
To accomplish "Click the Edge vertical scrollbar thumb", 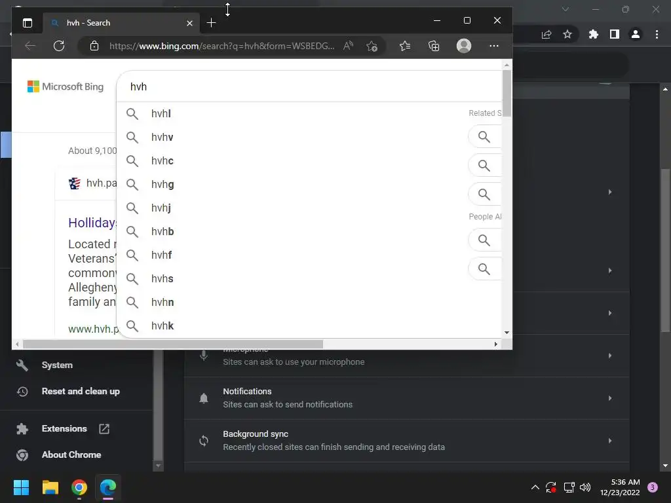I will pos(507,93).
